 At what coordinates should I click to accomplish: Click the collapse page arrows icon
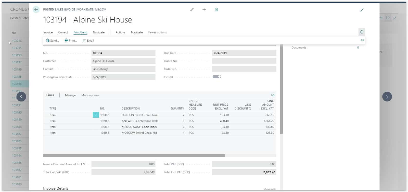(x=362, y=10)
